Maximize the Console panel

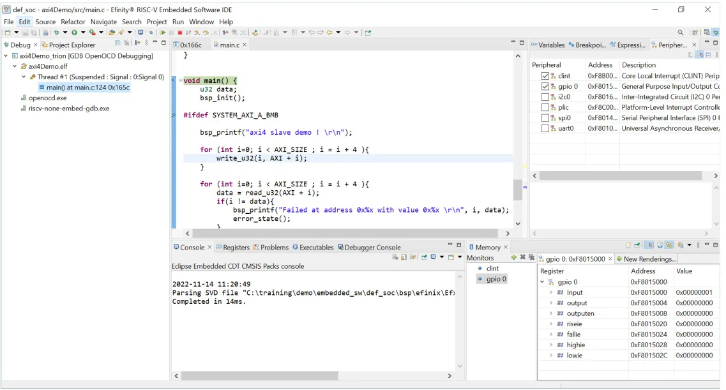click(459, 244)
